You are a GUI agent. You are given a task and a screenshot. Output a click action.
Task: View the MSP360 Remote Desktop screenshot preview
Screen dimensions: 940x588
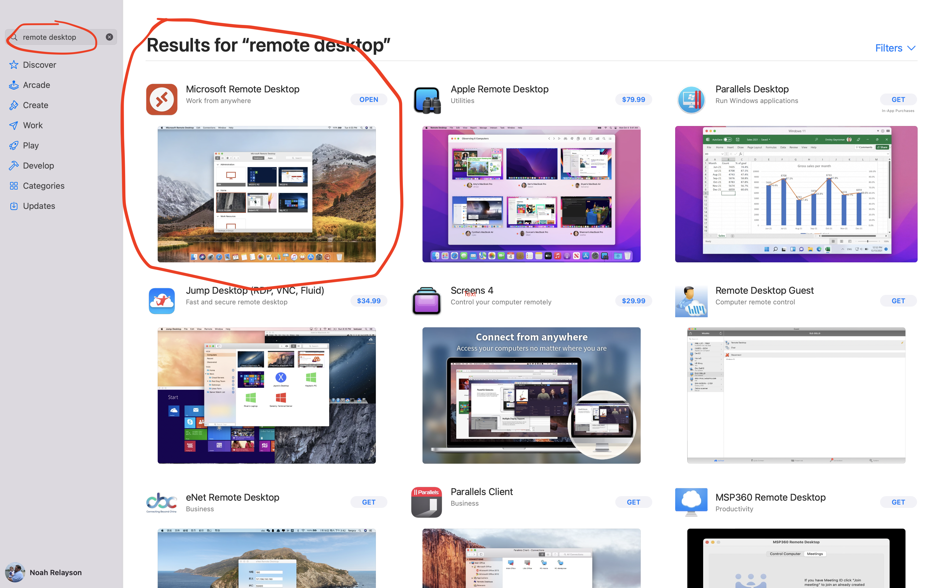[796, 558]
